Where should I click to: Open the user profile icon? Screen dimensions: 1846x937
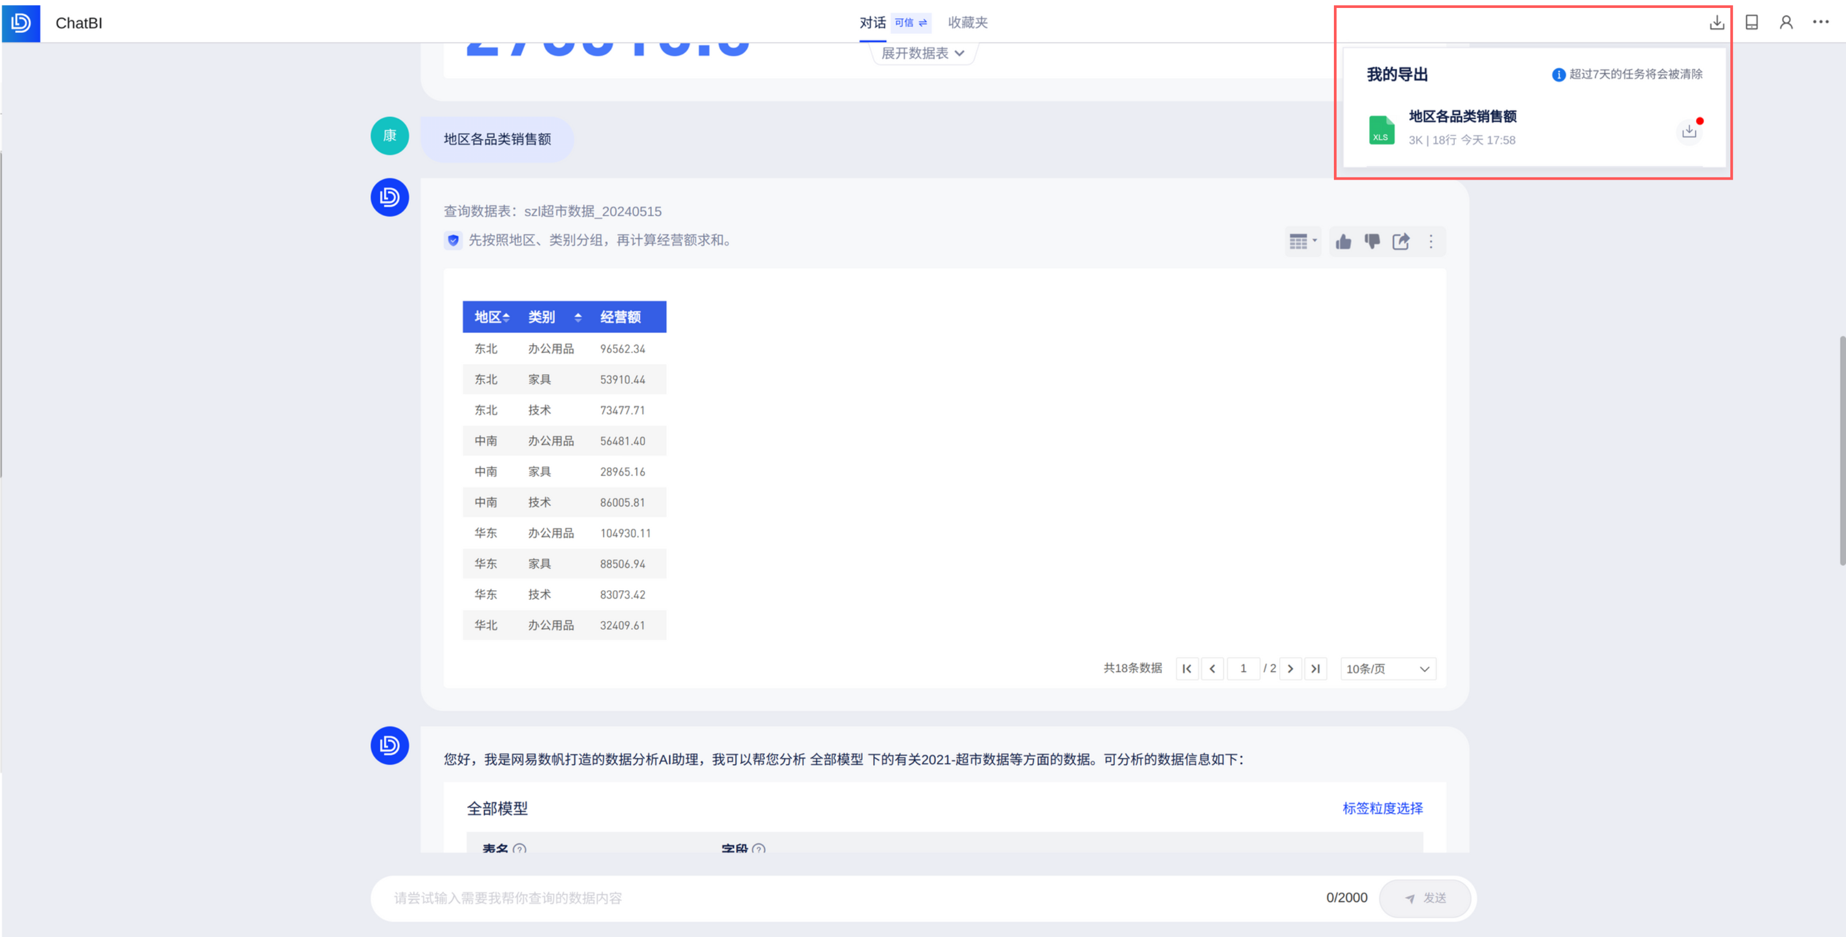pos(1786,23)
